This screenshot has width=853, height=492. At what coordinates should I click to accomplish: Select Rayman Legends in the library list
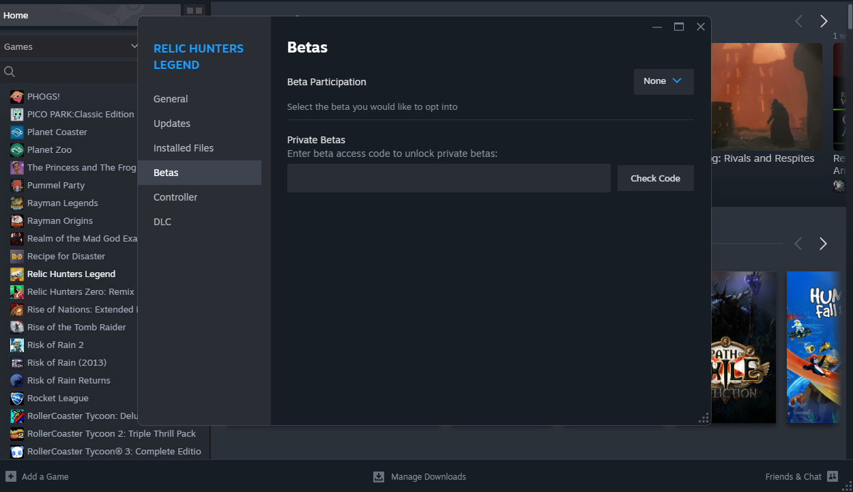click(x=63, y=203)
